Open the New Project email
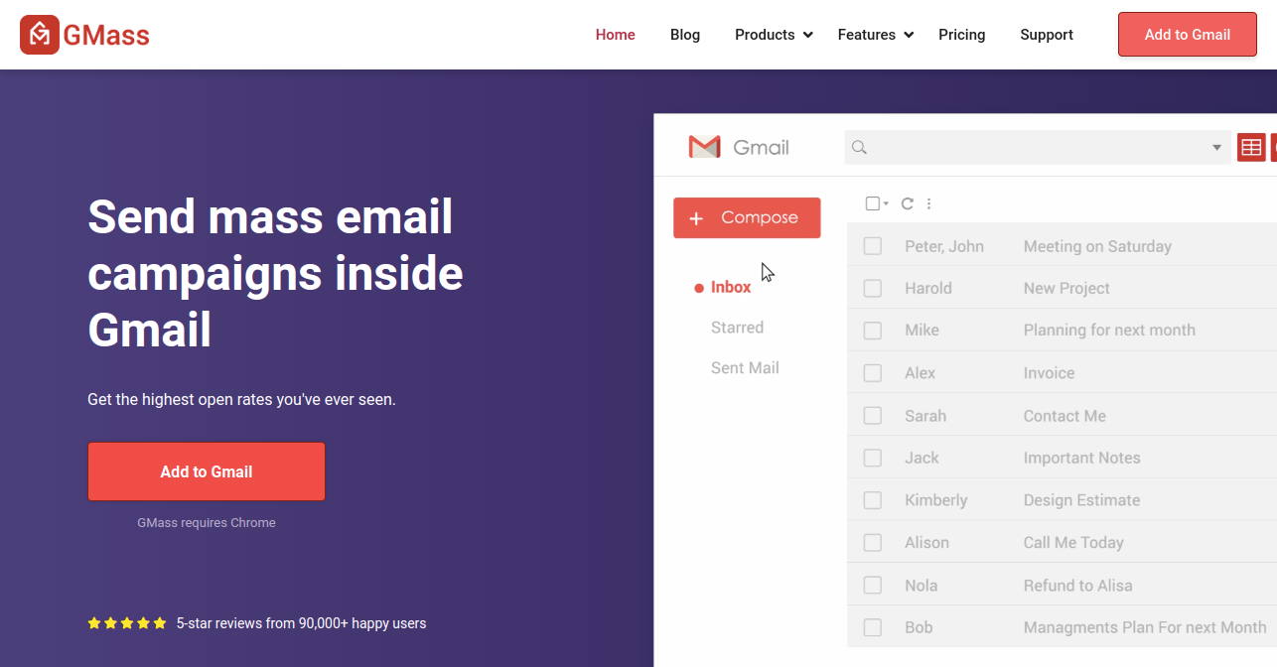 click(1066, 288)
